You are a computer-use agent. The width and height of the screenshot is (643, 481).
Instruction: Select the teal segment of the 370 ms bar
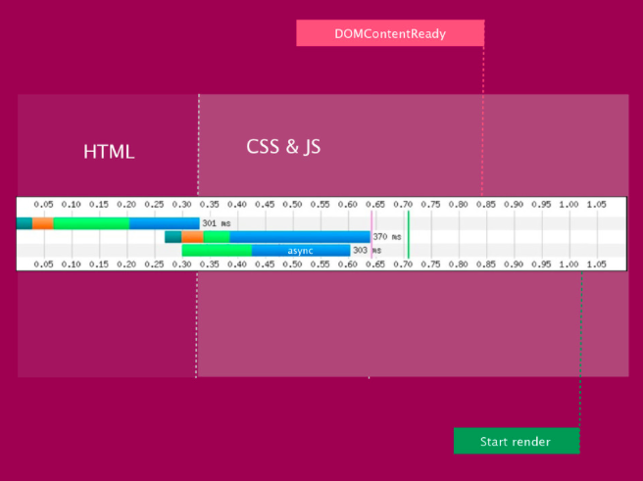[x=173, y=237]
